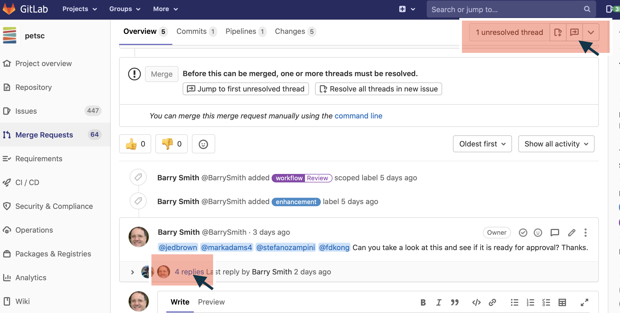The image size is (620, 313).
Task: Add an emoji reaction to merge request
Action: (x=203, y=144)
